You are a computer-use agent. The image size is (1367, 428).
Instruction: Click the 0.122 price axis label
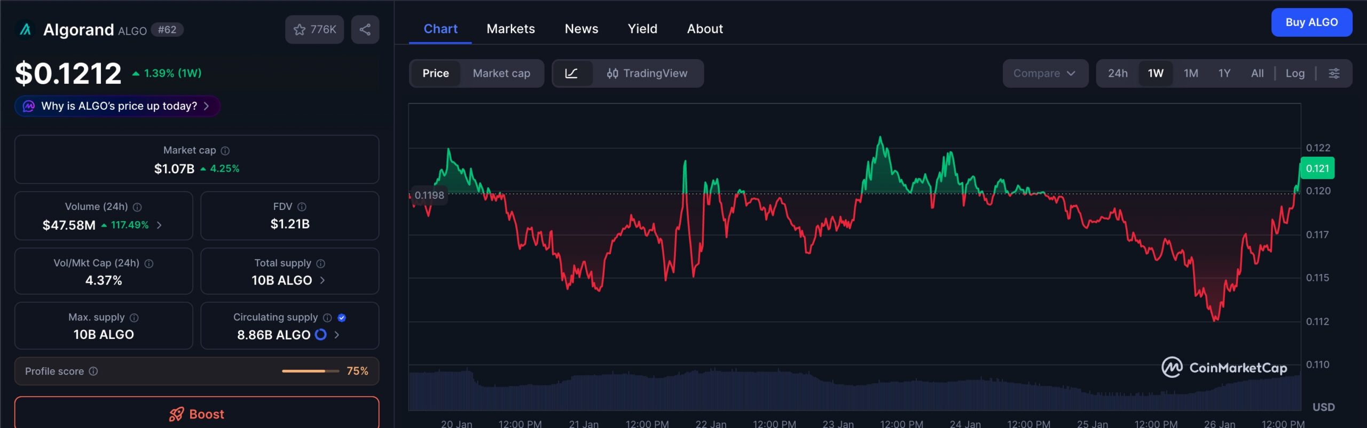1318,148
